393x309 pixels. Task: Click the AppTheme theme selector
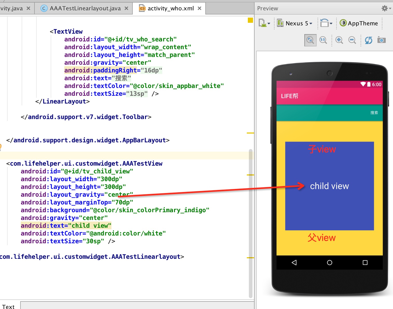coord(359,23)
